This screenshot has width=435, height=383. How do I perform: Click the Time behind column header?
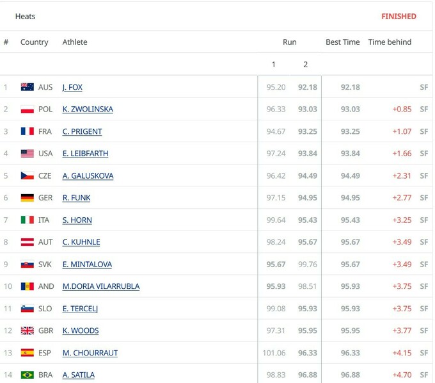click(390, 42)
